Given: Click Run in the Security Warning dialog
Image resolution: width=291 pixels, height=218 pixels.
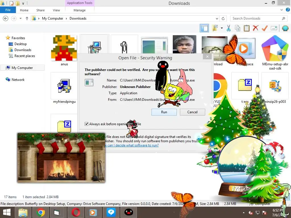Looking at the screenshot, I should (x=164, y=112).
